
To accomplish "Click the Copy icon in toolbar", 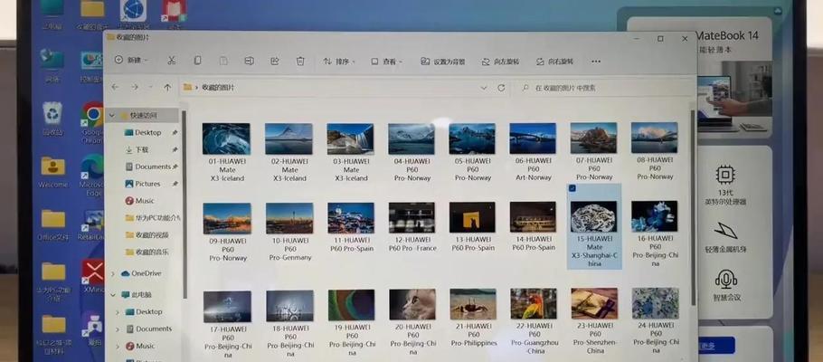I will [x=197, y=61].
